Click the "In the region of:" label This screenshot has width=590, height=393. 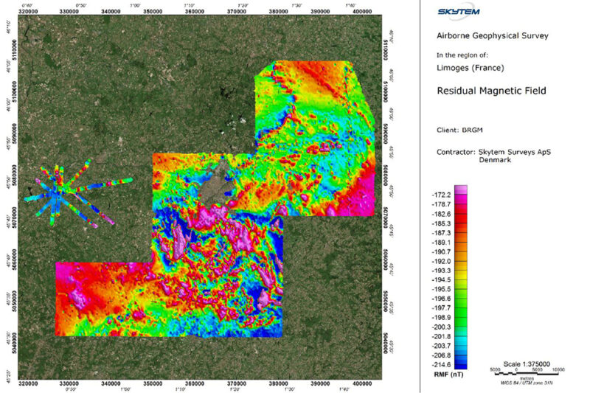click(x=462, y=55)
